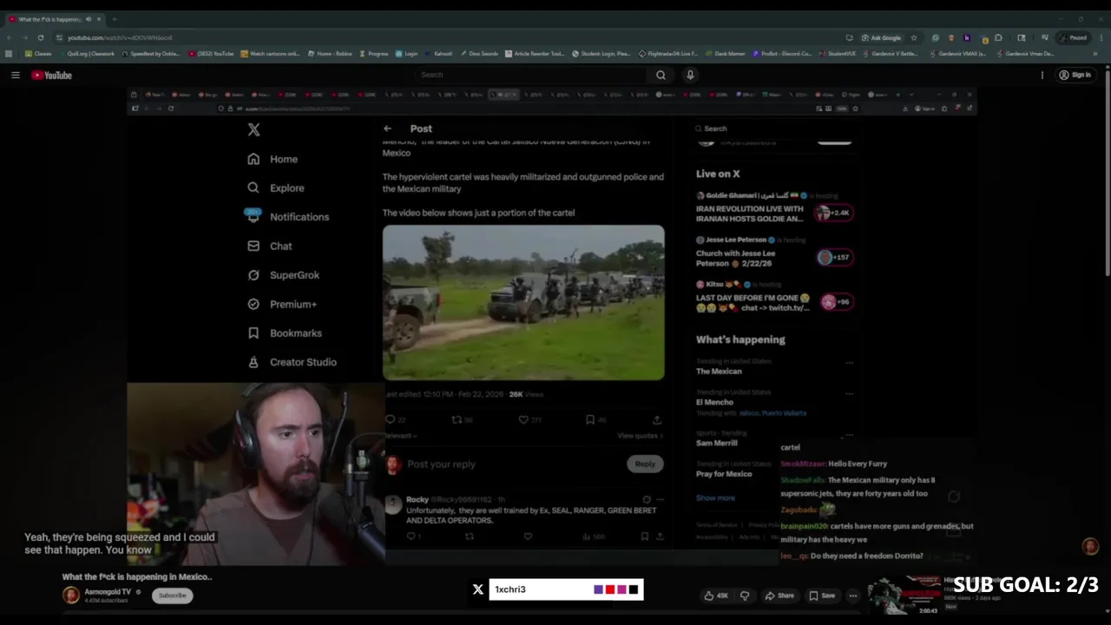This screenshot has width=1111, height=625.
Task: Click the X logo in the video's sidebar
Action: coord(253,129)
